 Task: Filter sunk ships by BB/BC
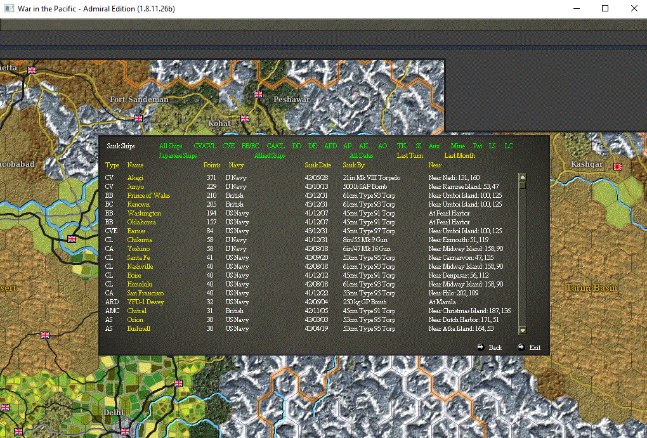pyautogui.click(x=251, y=146)
